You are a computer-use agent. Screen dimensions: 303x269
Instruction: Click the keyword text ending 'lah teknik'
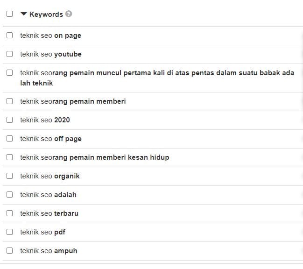pyautogui.click(x=157, y=78)
